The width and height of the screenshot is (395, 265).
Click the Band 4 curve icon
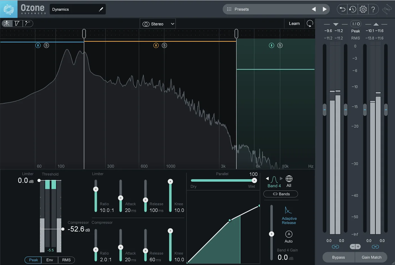274,179
